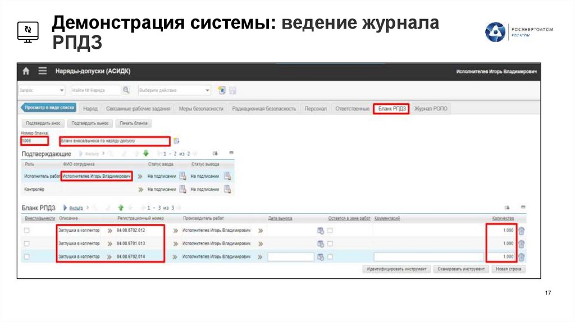The height and width of the screenshot is (322, 575).
Task: Open статус ввода document icon for Исполнитель работ
Action: tap(182, 176)
